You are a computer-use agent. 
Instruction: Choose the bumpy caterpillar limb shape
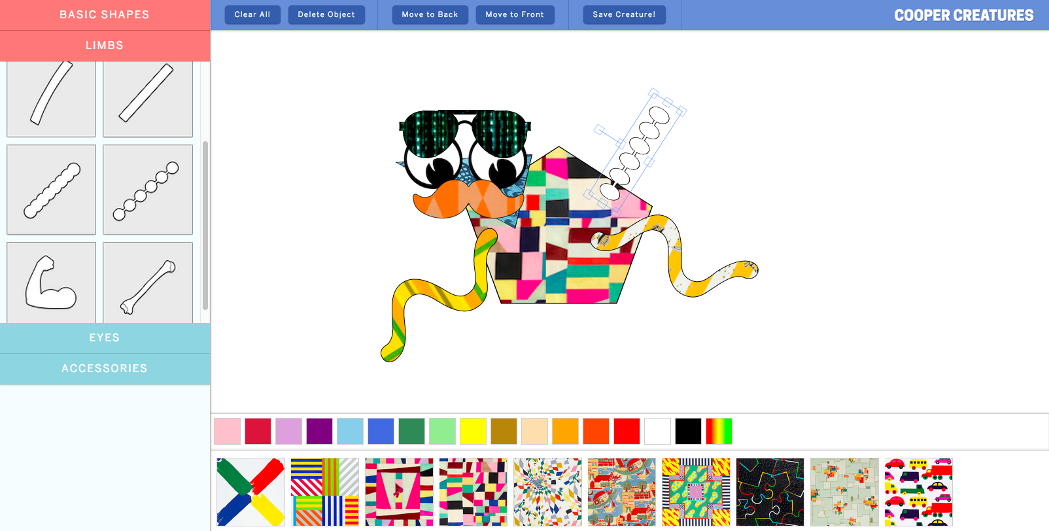coord(51,190)
